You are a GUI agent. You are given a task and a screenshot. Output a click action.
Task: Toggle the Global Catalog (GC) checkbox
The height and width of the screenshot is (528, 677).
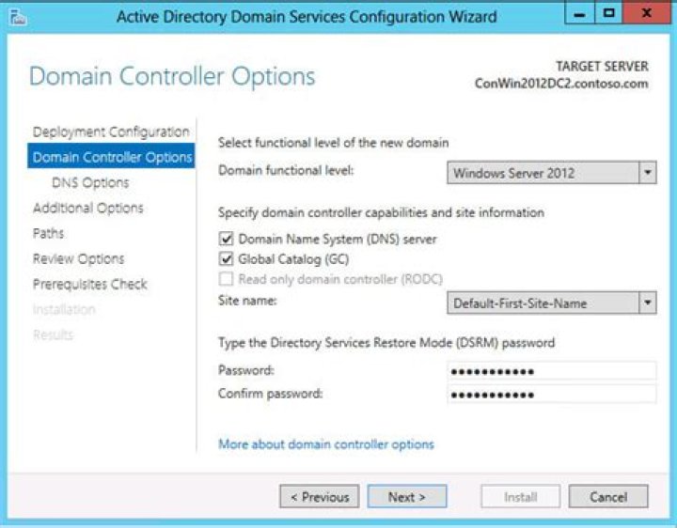226,259
